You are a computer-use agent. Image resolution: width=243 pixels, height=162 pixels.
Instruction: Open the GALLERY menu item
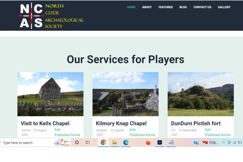click(224, 7)
